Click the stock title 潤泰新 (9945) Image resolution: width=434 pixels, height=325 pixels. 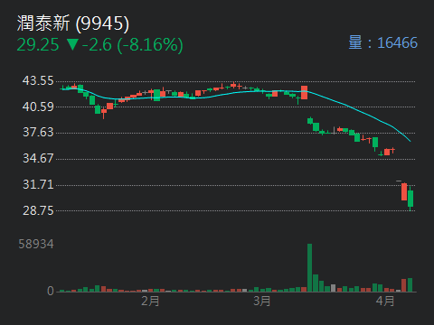(x=73, y=23)
